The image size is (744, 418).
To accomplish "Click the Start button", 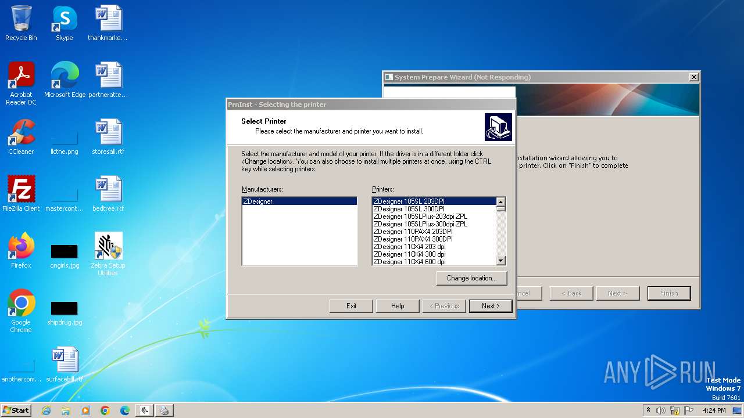I will [x=16, y=410].
